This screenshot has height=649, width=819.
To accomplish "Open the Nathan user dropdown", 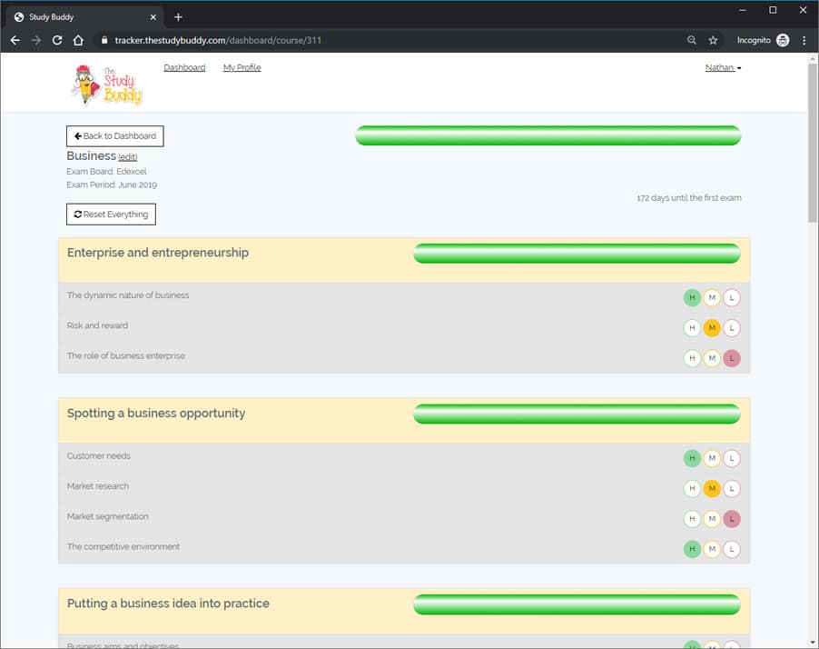I will 723,67.
